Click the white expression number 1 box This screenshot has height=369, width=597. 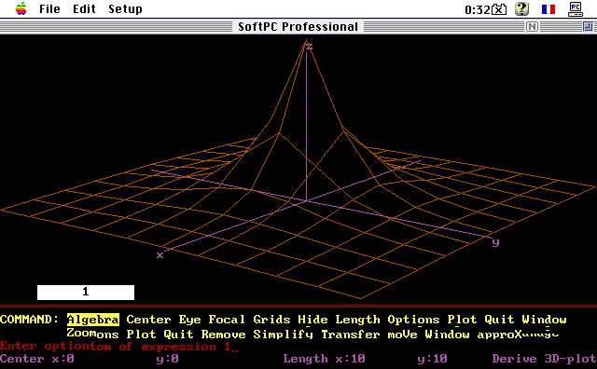(x=86, y=293)
